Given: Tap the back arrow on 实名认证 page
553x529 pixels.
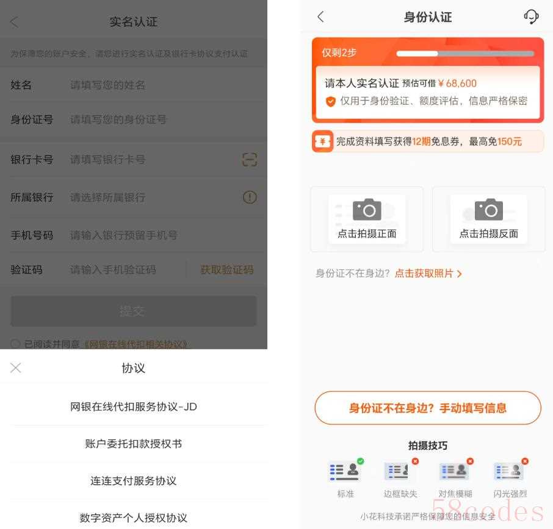Looking at the screenshot, I should (x=15, y=22).
